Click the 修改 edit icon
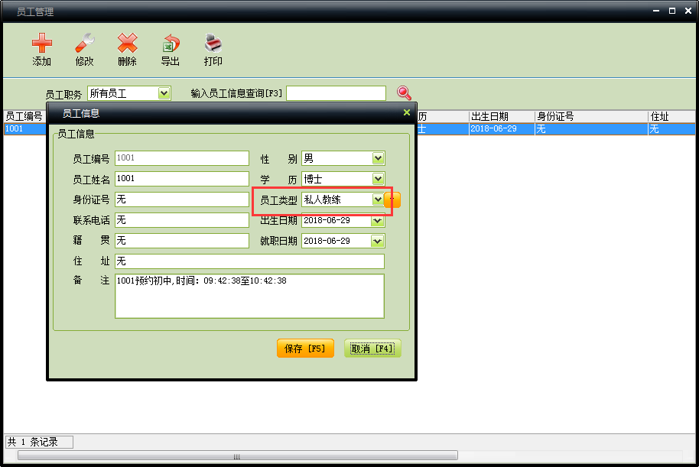Screen dimensions: 699x467 [x=84, y=44]
